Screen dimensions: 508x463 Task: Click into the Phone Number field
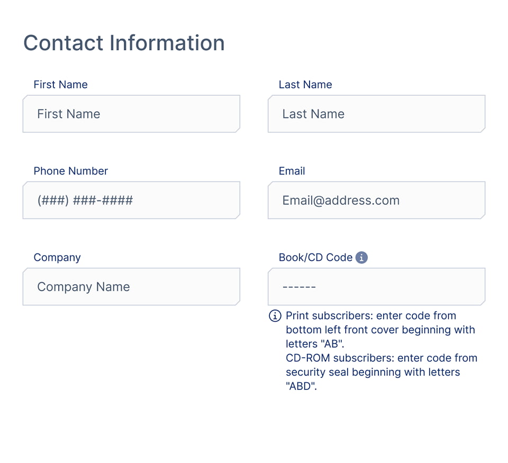[131, 200]
